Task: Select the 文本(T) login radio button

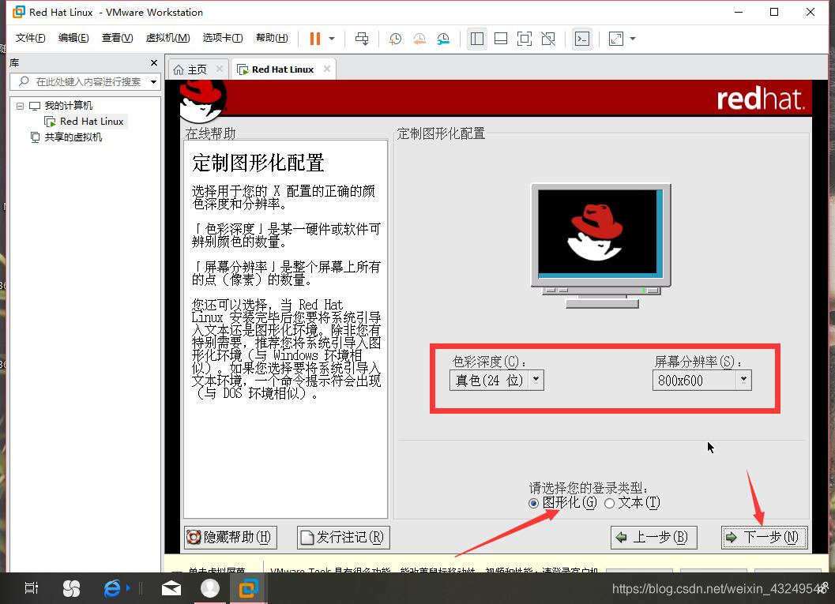Action: click(610, 504)
